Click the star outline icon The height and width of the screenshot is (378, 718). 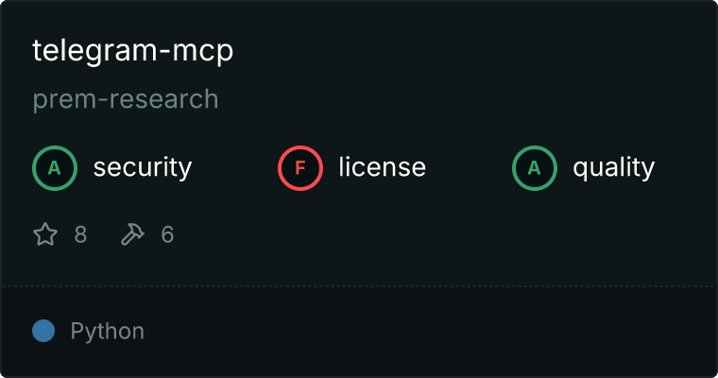click(45, 234)
